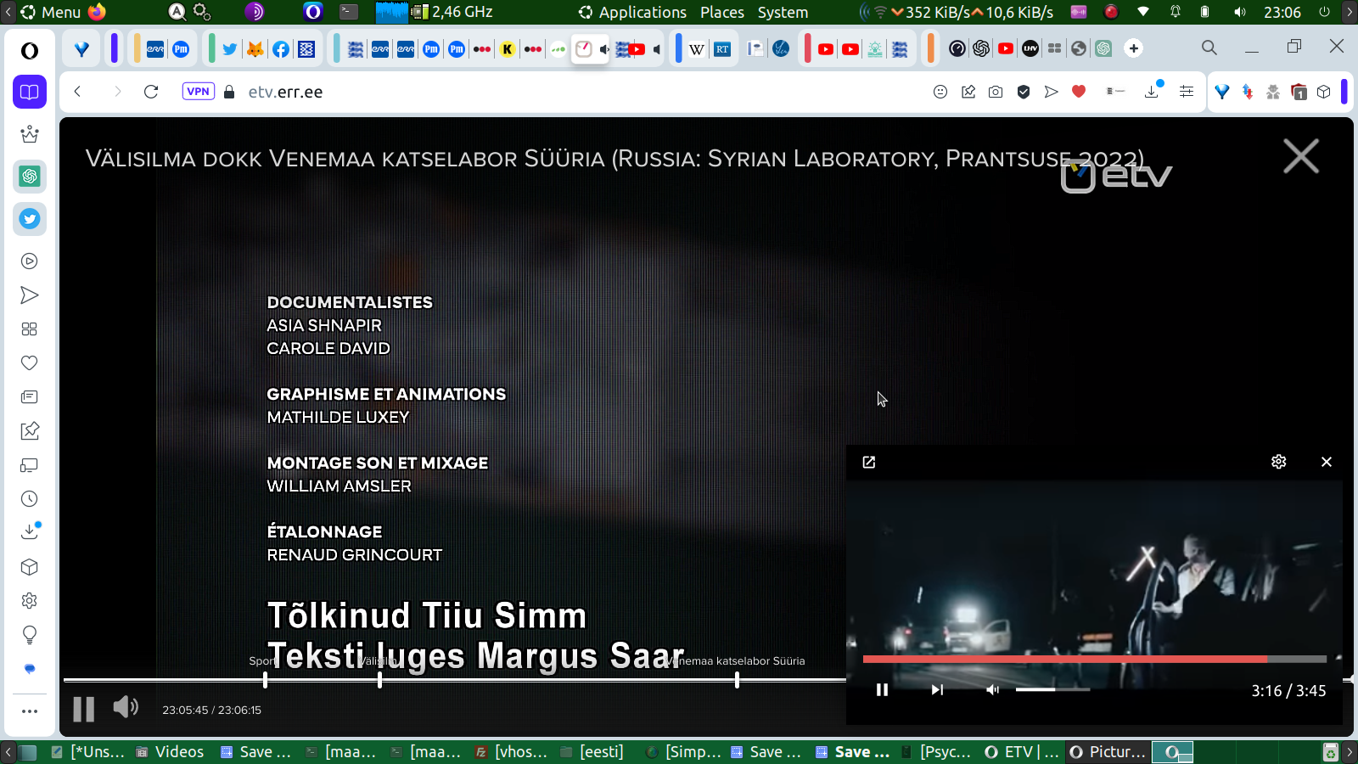Open ChatGPT in the Opera sidebar
The height and width of the screenshot is (764, 1358).
(30, 177)
